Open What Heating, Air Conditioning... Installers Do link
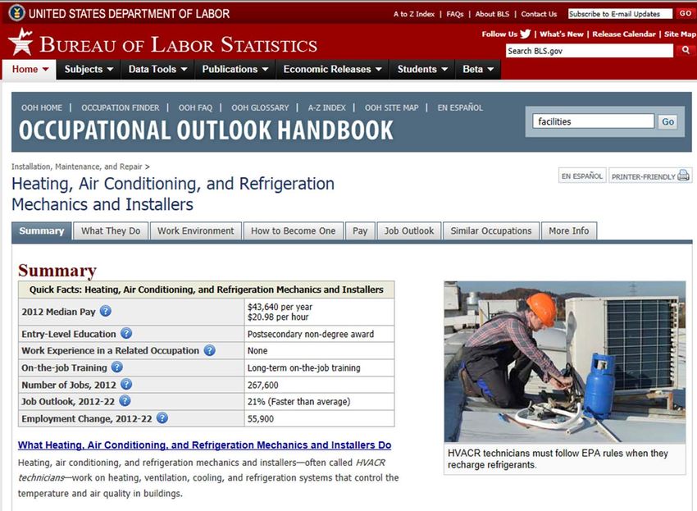Image resolution: width=697 pixels, height=511 pixels. (204, 445)
